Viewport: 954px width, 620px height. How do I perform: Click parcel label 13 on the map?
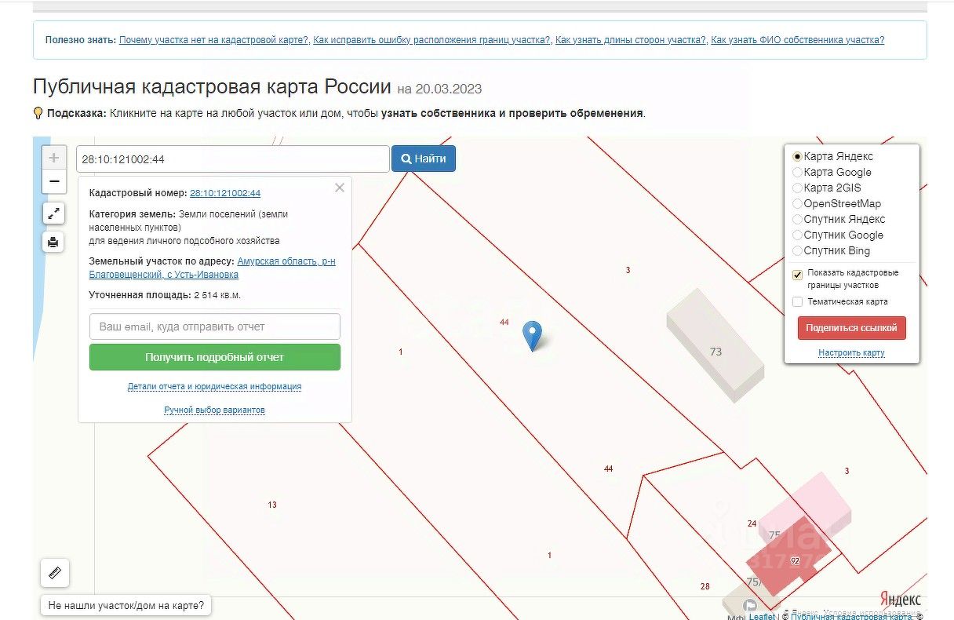point(272,505)
